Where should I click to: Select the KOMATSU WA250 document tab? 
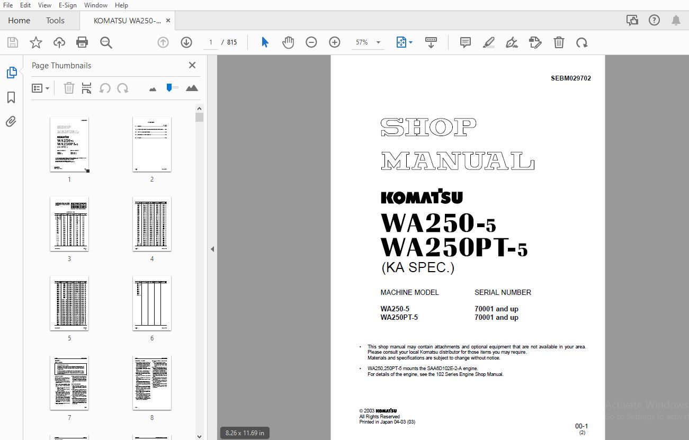[127, 21]
